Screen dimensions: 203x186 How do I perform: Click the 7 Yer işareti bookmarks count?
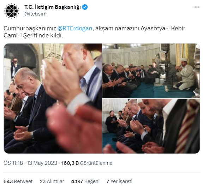(x=119, y=181)
